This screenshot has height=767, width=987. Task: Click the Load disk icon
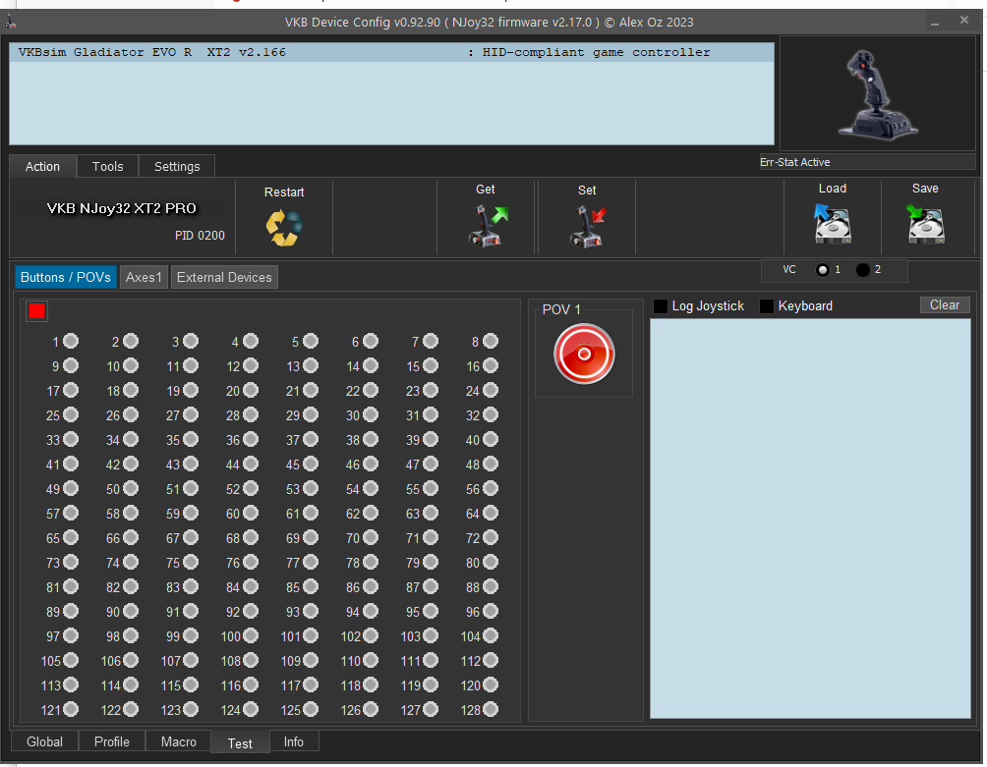click(x=832, y=224)
